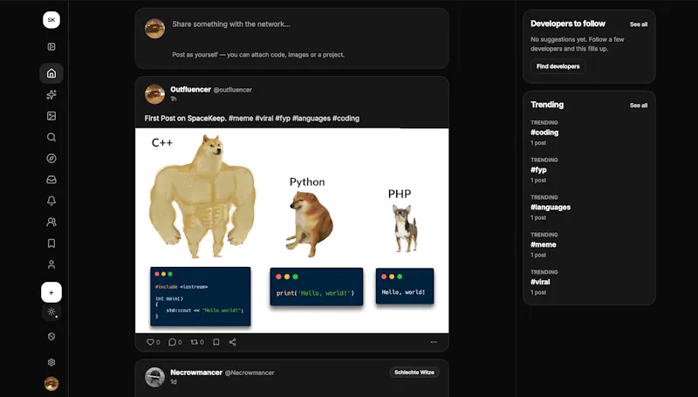Open Necrowmancer's avatar on the post

tap(155, 377)
